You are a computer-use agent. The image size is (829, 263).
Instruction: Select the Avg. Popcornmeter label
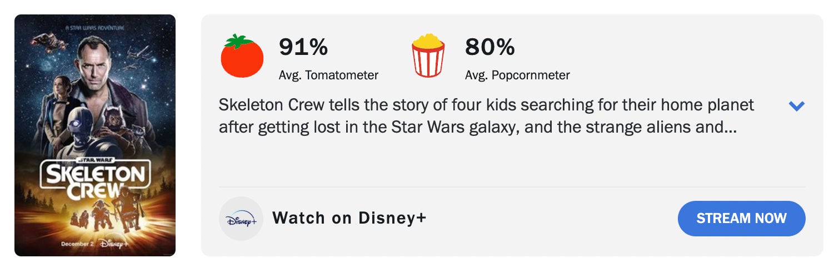click(517, 75)
